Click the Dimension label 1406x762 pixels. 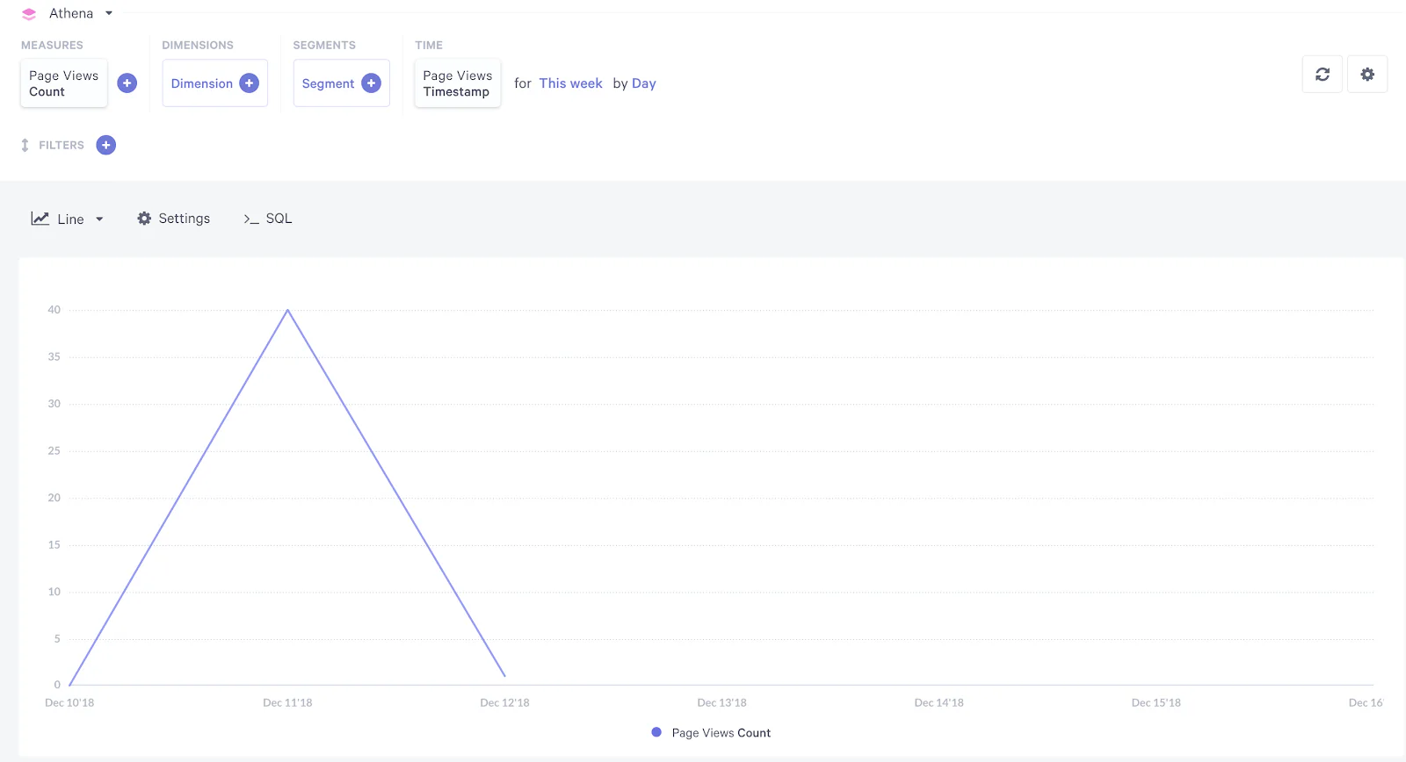(202, 83)
